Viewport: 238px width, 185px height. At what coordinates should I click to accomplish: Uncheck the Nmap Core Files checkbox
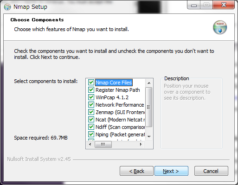pyautogui.click(x=91, y=83)
